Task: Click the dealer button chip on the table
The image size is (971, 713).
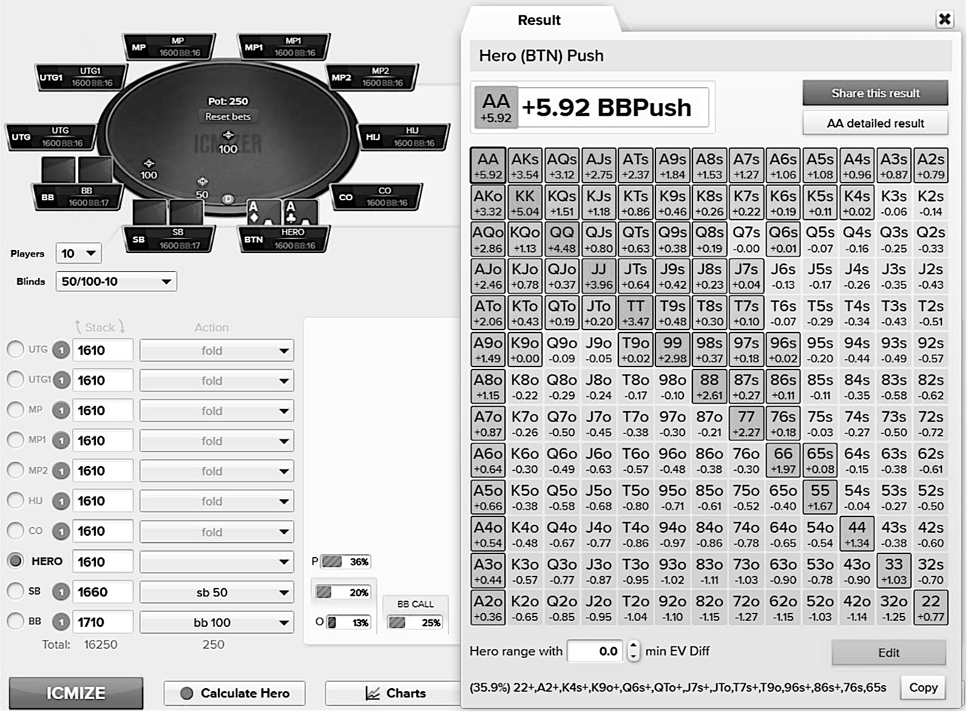Action: pyautogui.click(x=228, y=199)
